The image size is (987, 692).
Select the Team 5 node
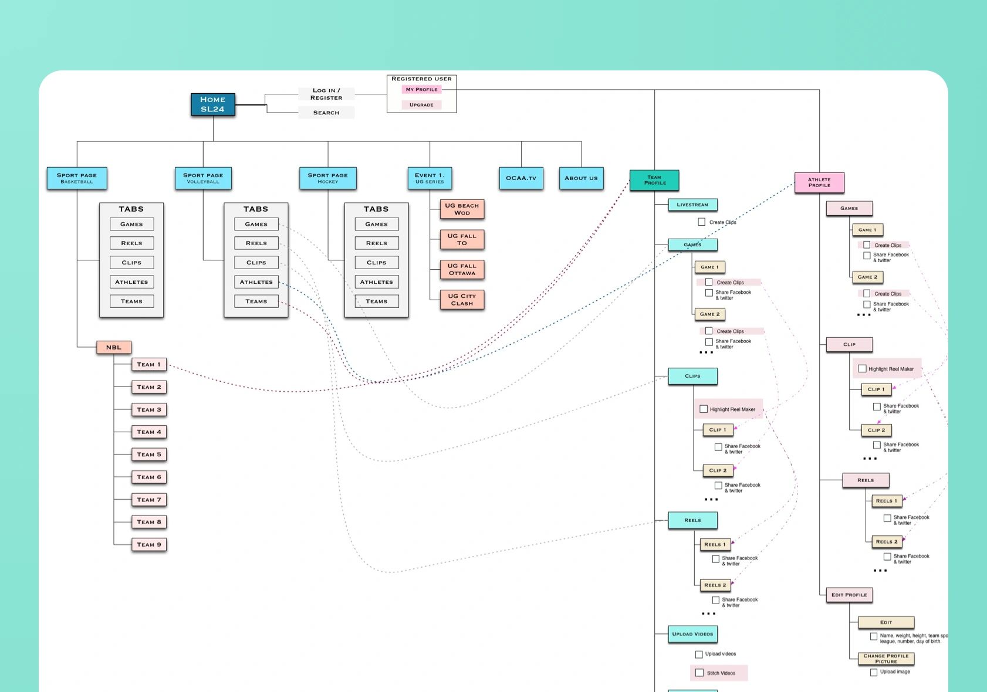[149, 454]
